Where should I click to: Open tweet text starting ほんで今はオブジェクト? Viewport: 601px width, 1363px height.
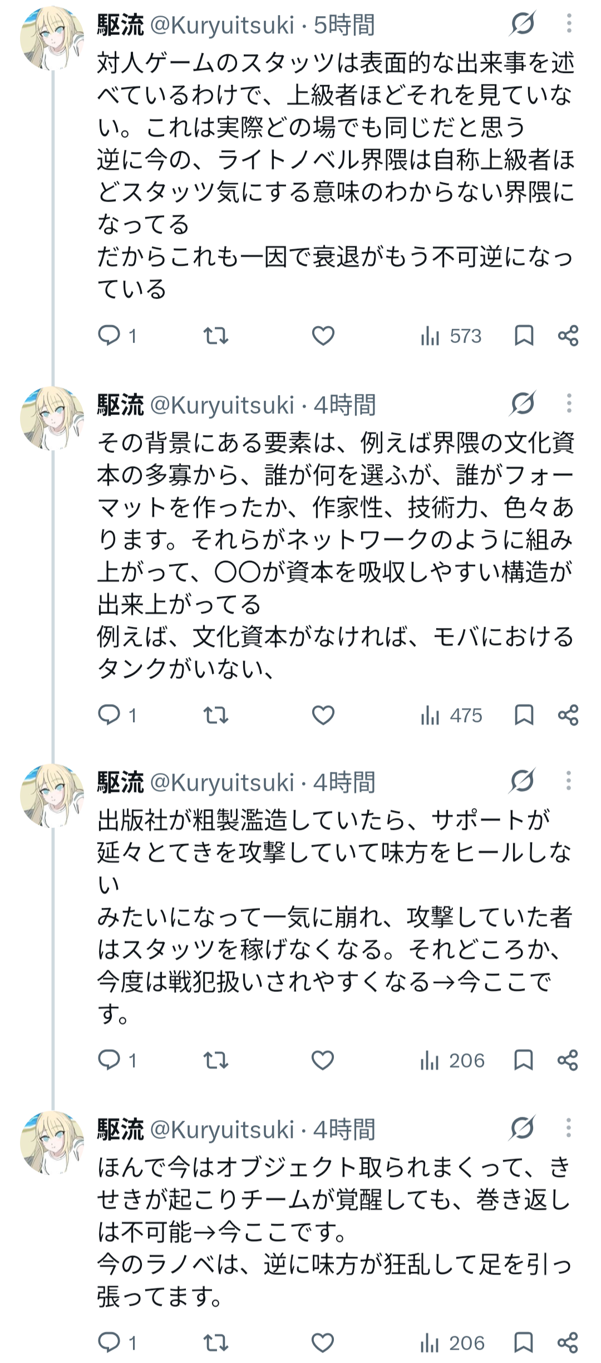pos(334,1231)
